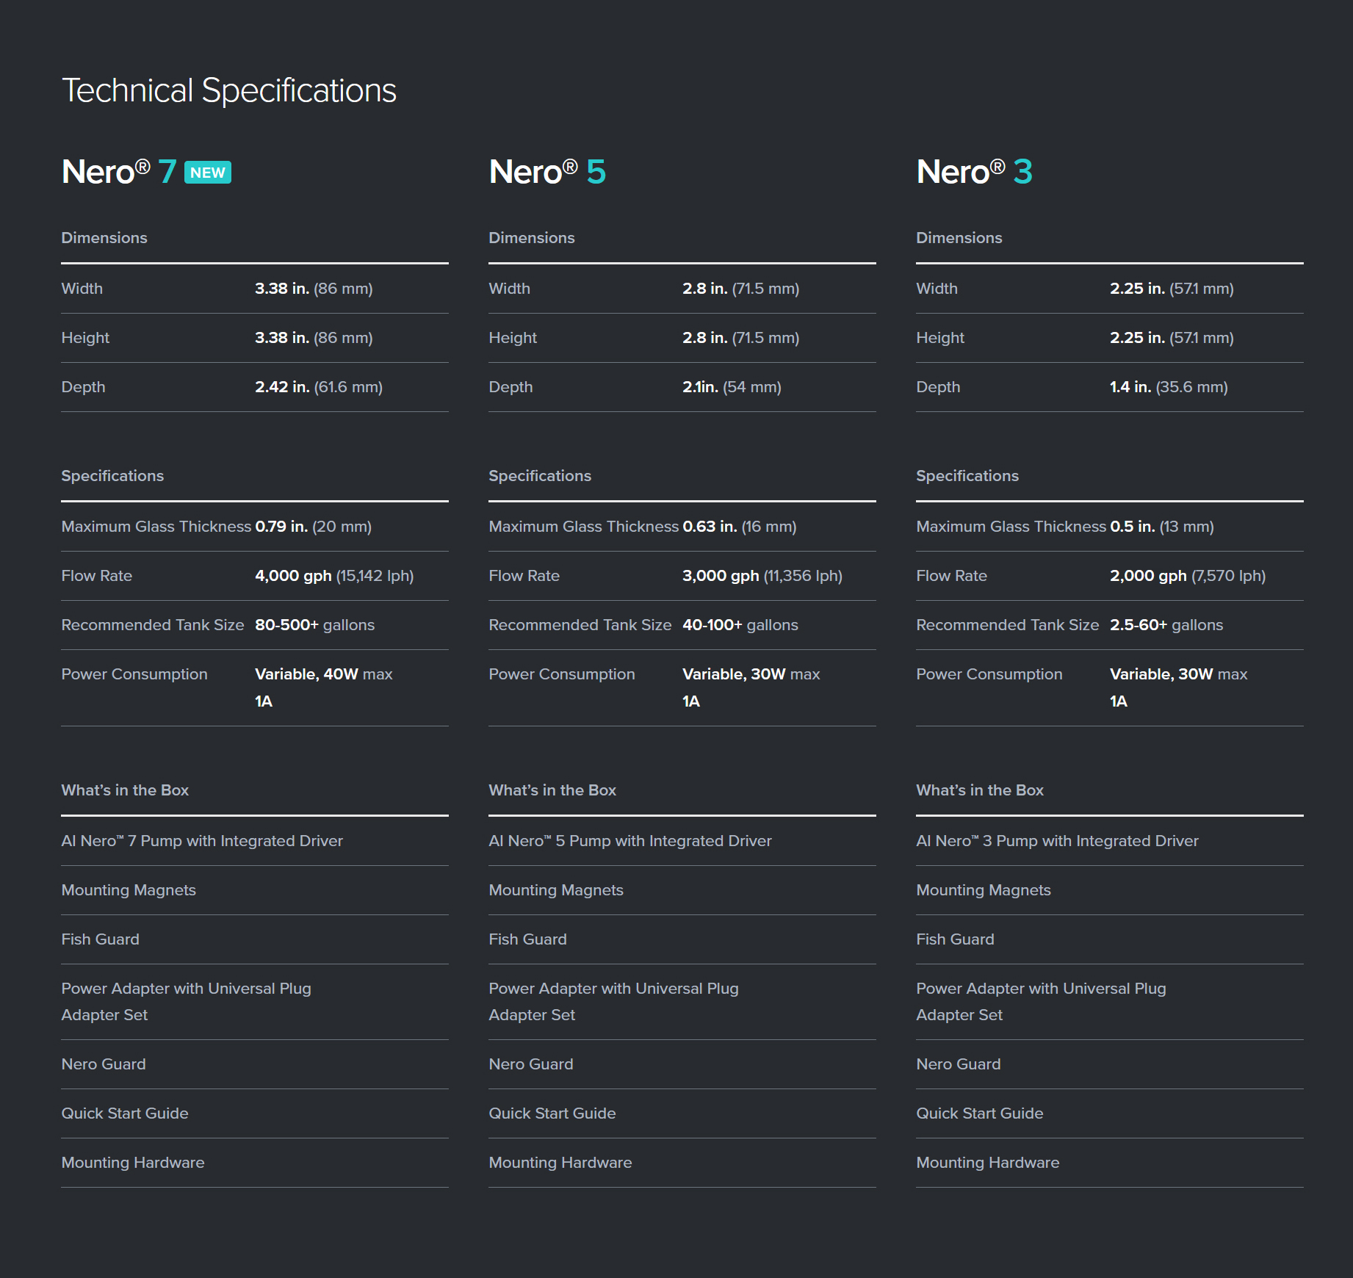The width and height of the screenshot is (1353, 1278).
Task: Select Nero 7 depth value 2.42 in. (61.6 mm)
Action: pyautogui.click(x=319, y=387)
